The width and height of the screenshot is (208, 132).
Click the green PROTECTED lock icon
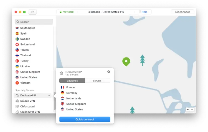[60, 12]
